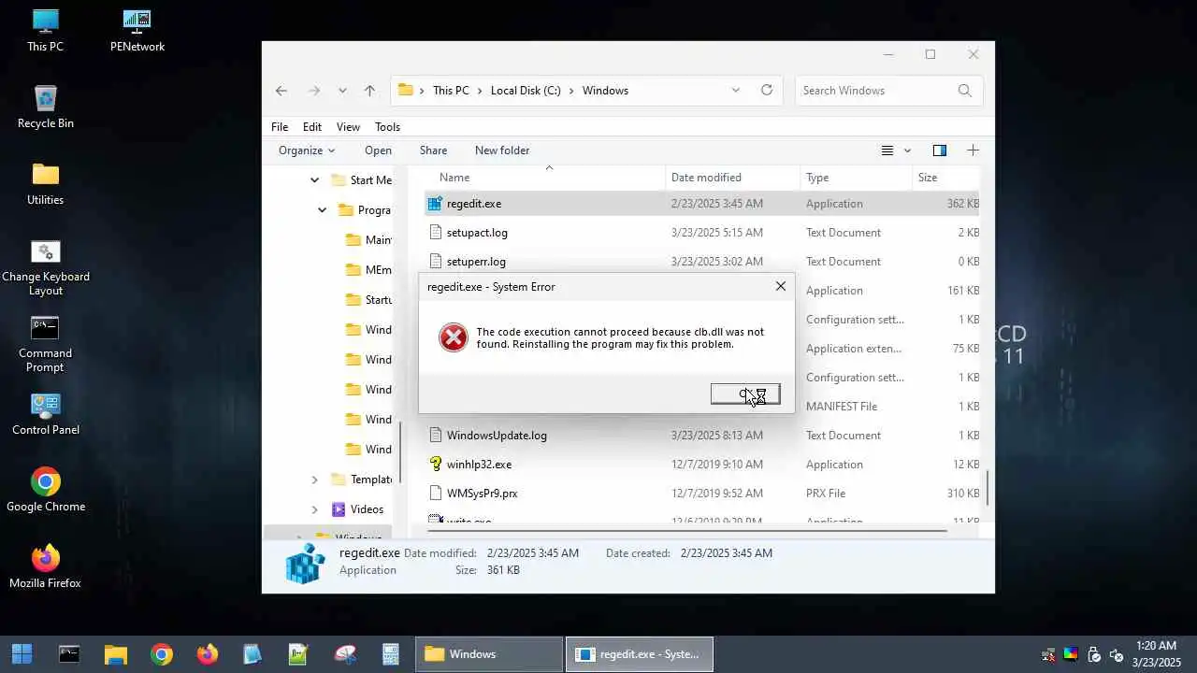
Task: Select the regedit.exe file row
Action: coord(702,204)
